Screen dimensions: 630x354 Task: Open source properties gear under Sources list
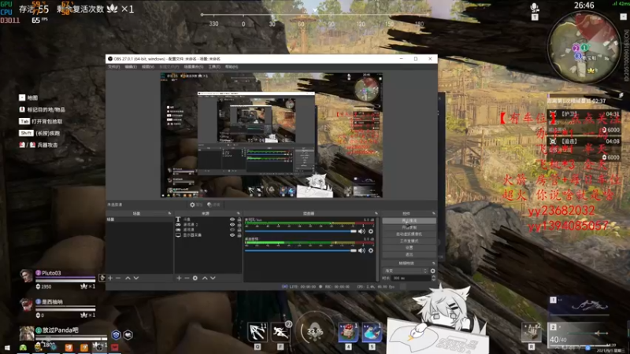point(195,278)
